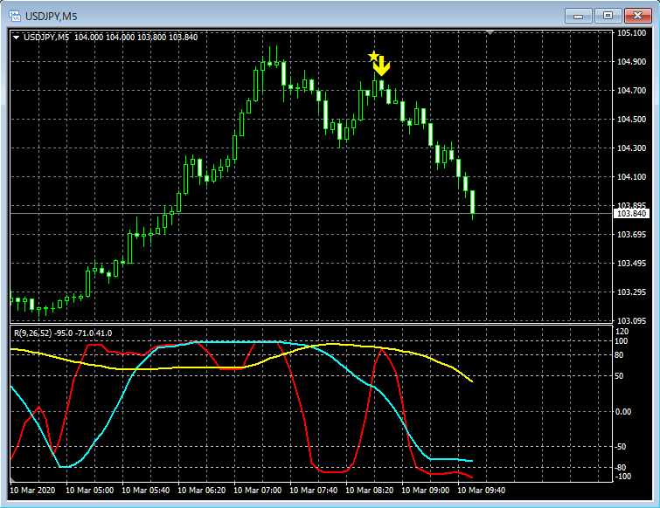Maximize the USDJPY,M5 chart window

pyautogui.click(x=608, y=16)
